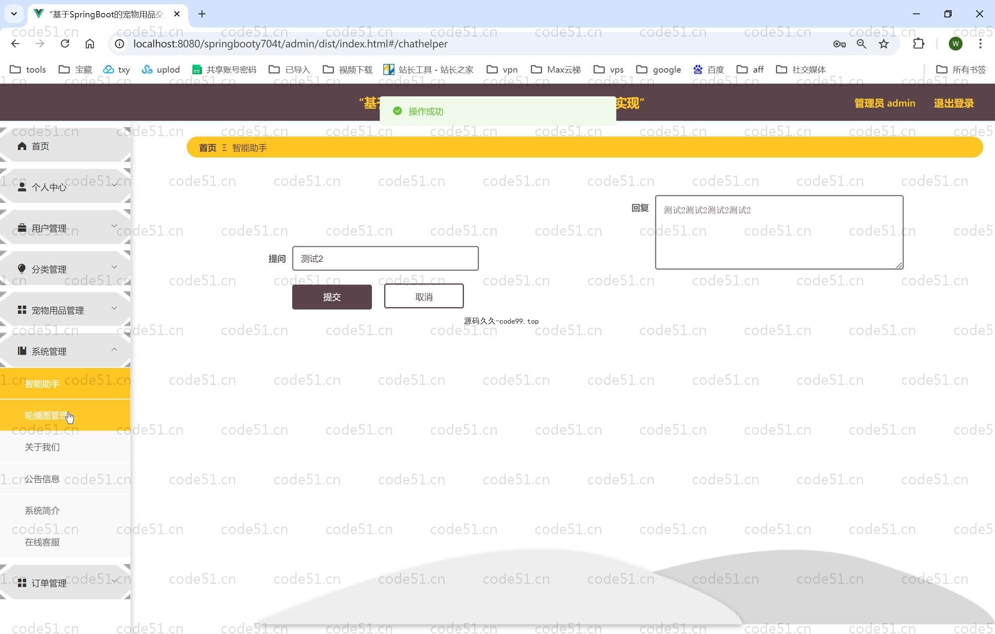Open the tab search dropdown arrow
This screenshot has height=634, width=995.
[14, 14]
